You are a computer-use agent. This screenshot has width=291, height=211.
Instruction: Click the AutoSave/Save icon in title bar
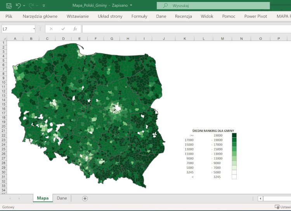9,6
